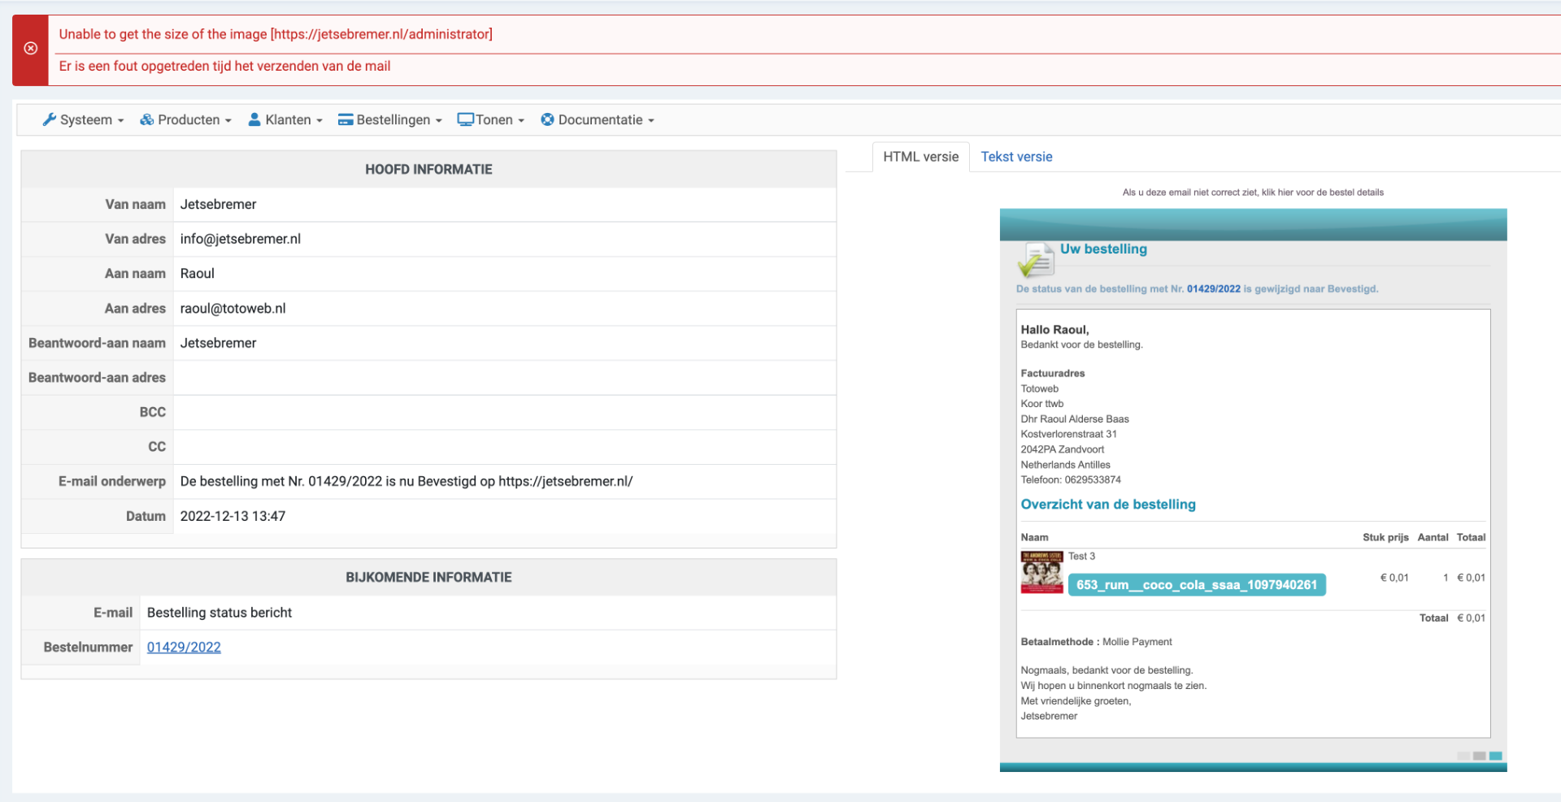Click the Beantwoord-aan naam value Jetsebremer
The height and width of the screenshot is (802, 1561).
[218, 343]
